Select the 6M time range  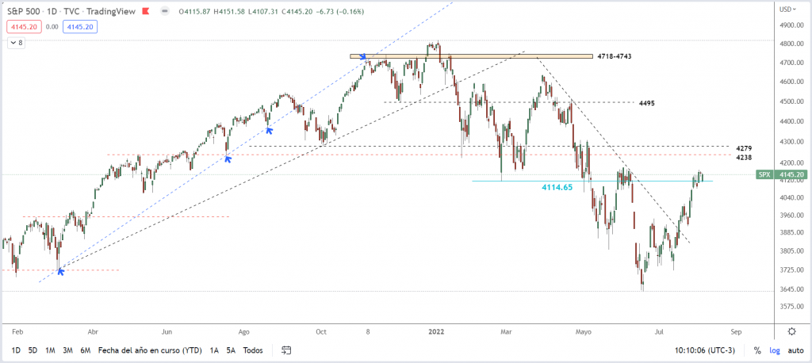tap(86, 350)
